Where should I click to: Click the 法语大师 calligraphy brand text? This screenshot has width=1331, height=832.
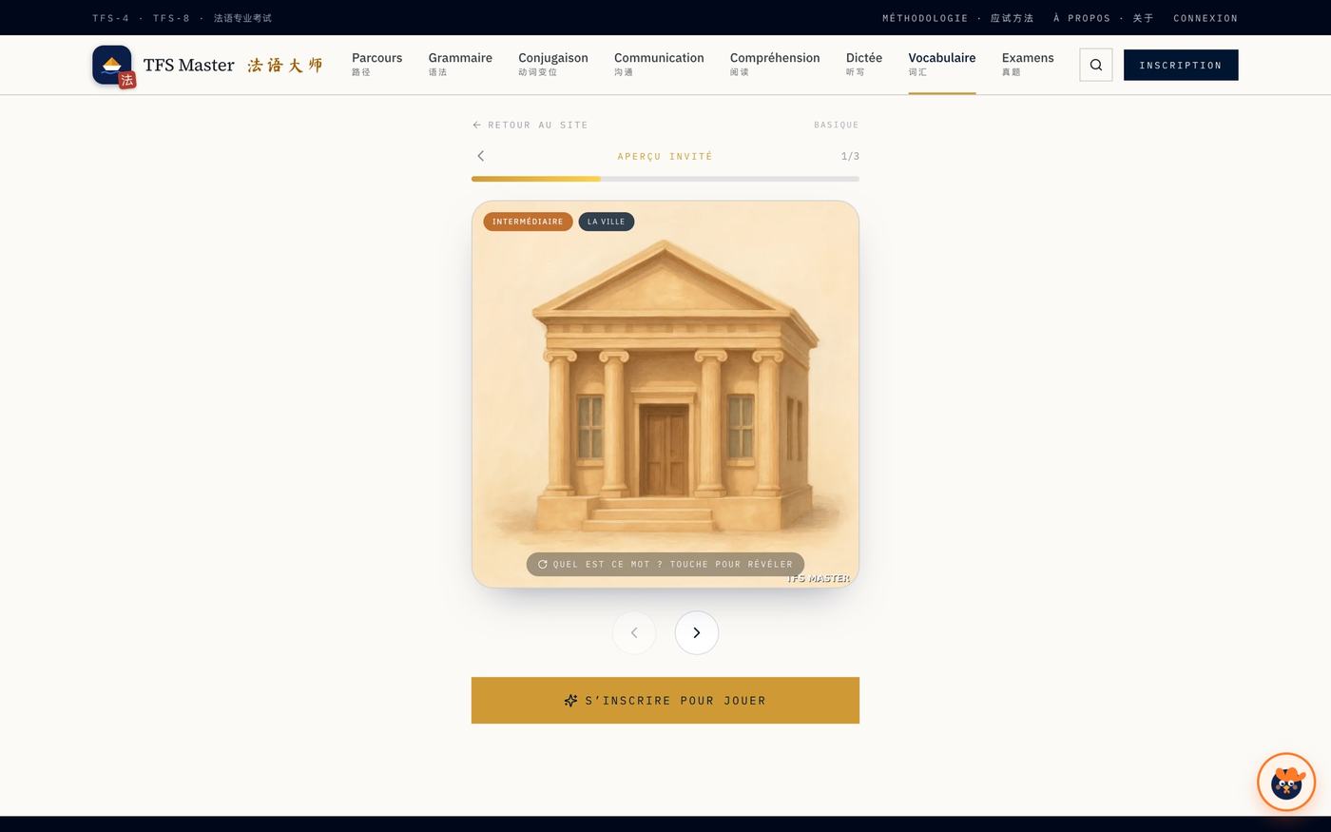[x=285, y=65]
